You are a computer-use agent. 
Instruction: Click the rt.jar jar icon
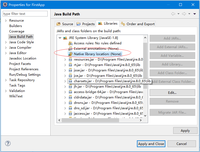70,65
